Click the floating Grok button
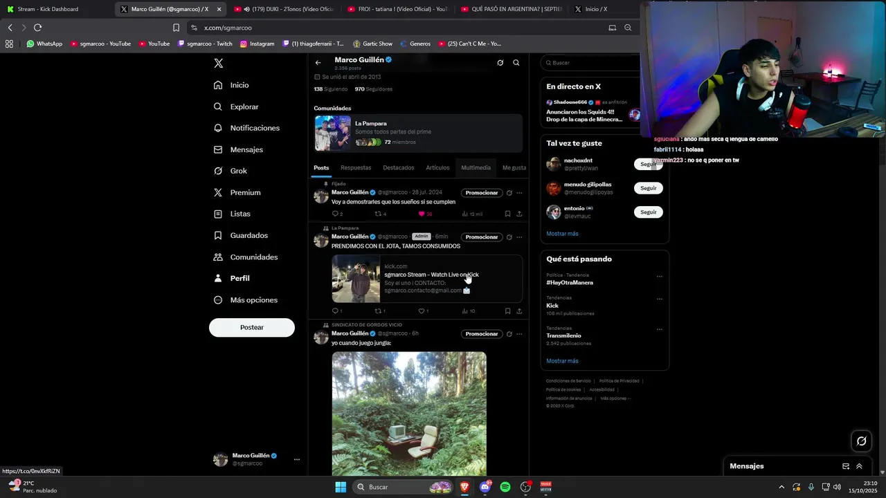 pyautogui.click(x=861, y=441)
